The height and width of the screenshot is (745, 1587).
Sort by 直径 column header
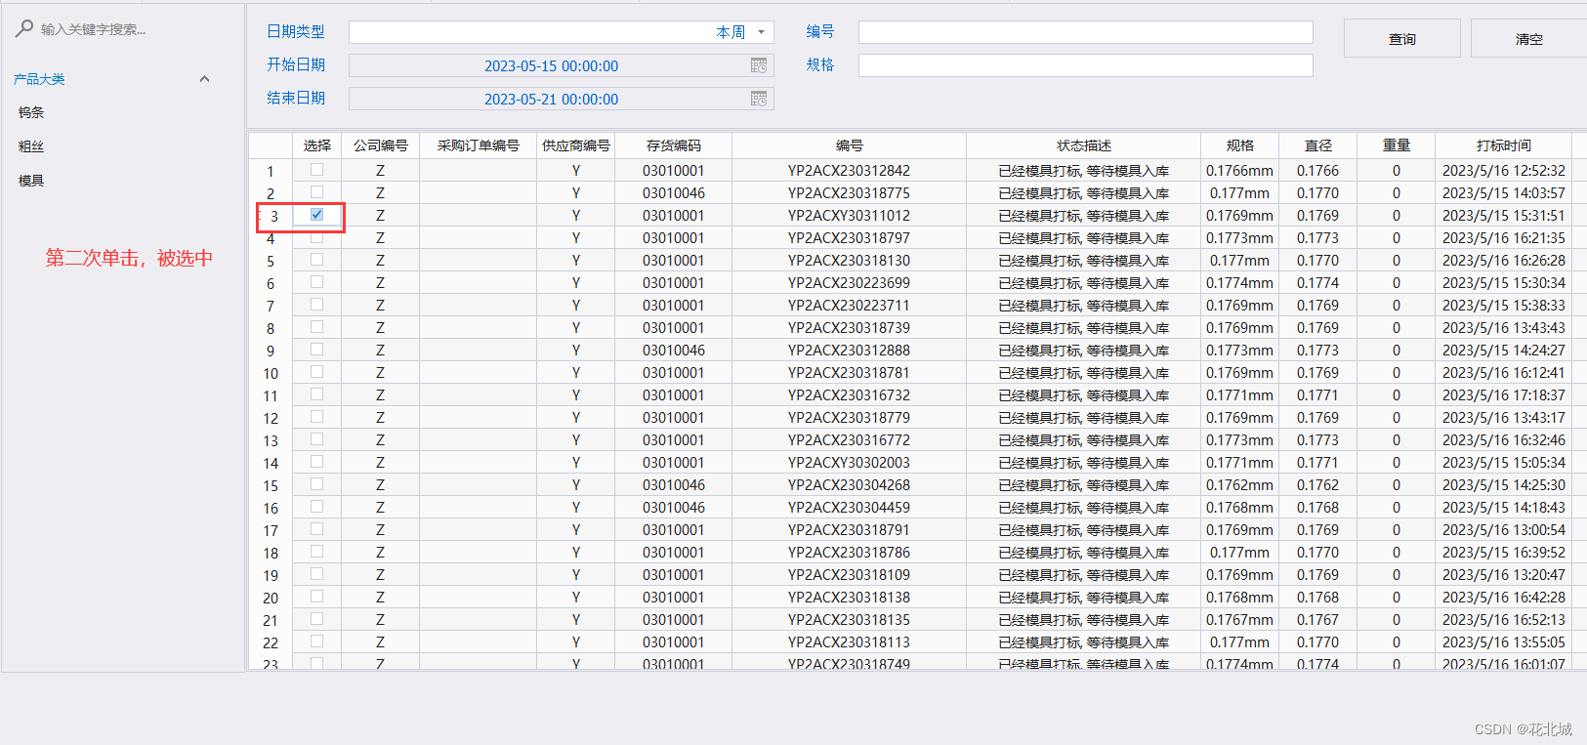click(1318, 145)
